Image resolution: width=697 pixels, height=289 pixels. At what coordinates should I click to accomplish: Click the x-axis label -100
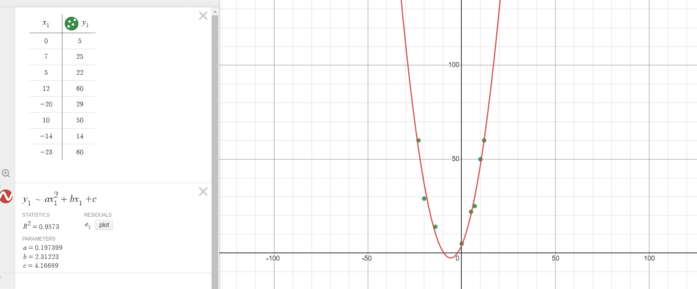click(x=273, y=258)
